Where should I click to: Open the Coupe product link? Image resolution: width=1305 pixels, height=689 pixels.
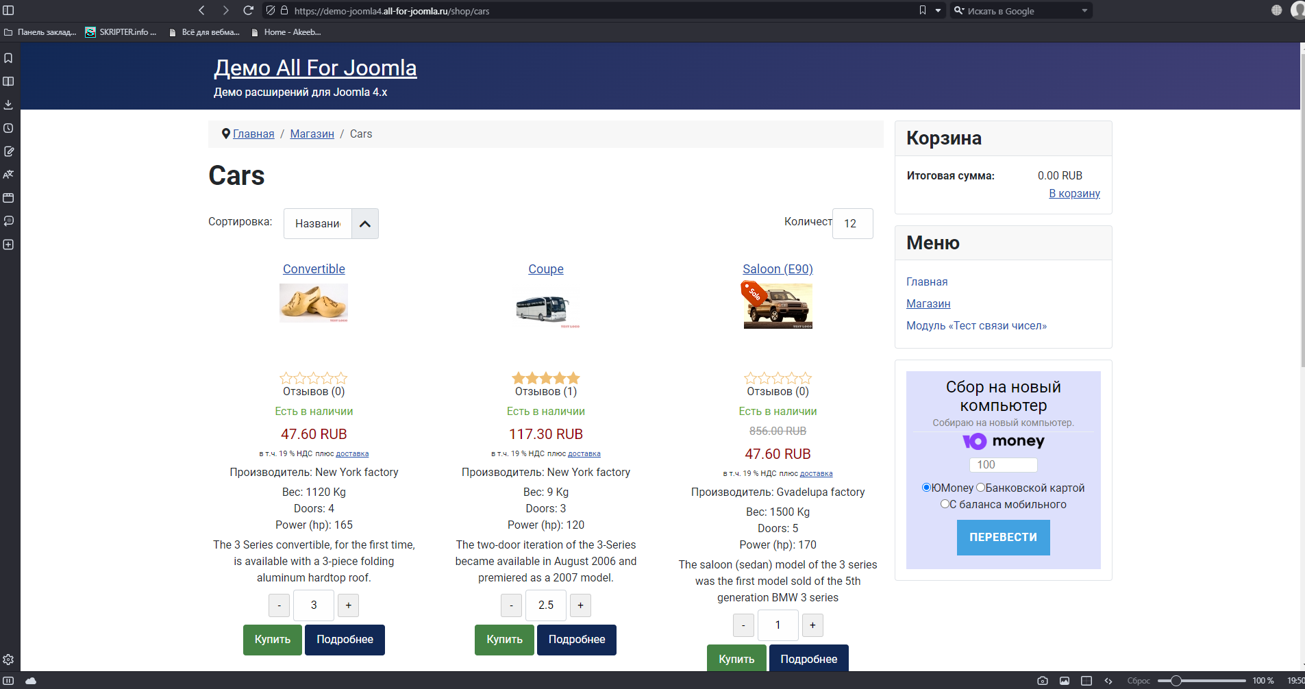point(546,269)
